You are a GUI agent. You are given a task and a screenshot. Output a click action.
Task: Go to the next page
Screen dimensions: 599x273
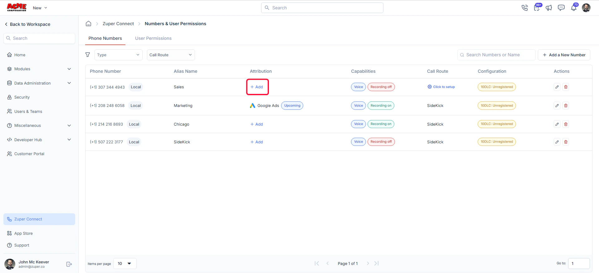(368, 263)
